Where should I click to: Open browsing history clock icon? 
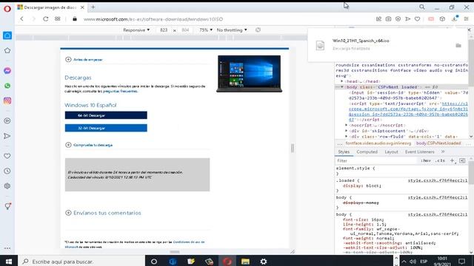click(7, 171)
